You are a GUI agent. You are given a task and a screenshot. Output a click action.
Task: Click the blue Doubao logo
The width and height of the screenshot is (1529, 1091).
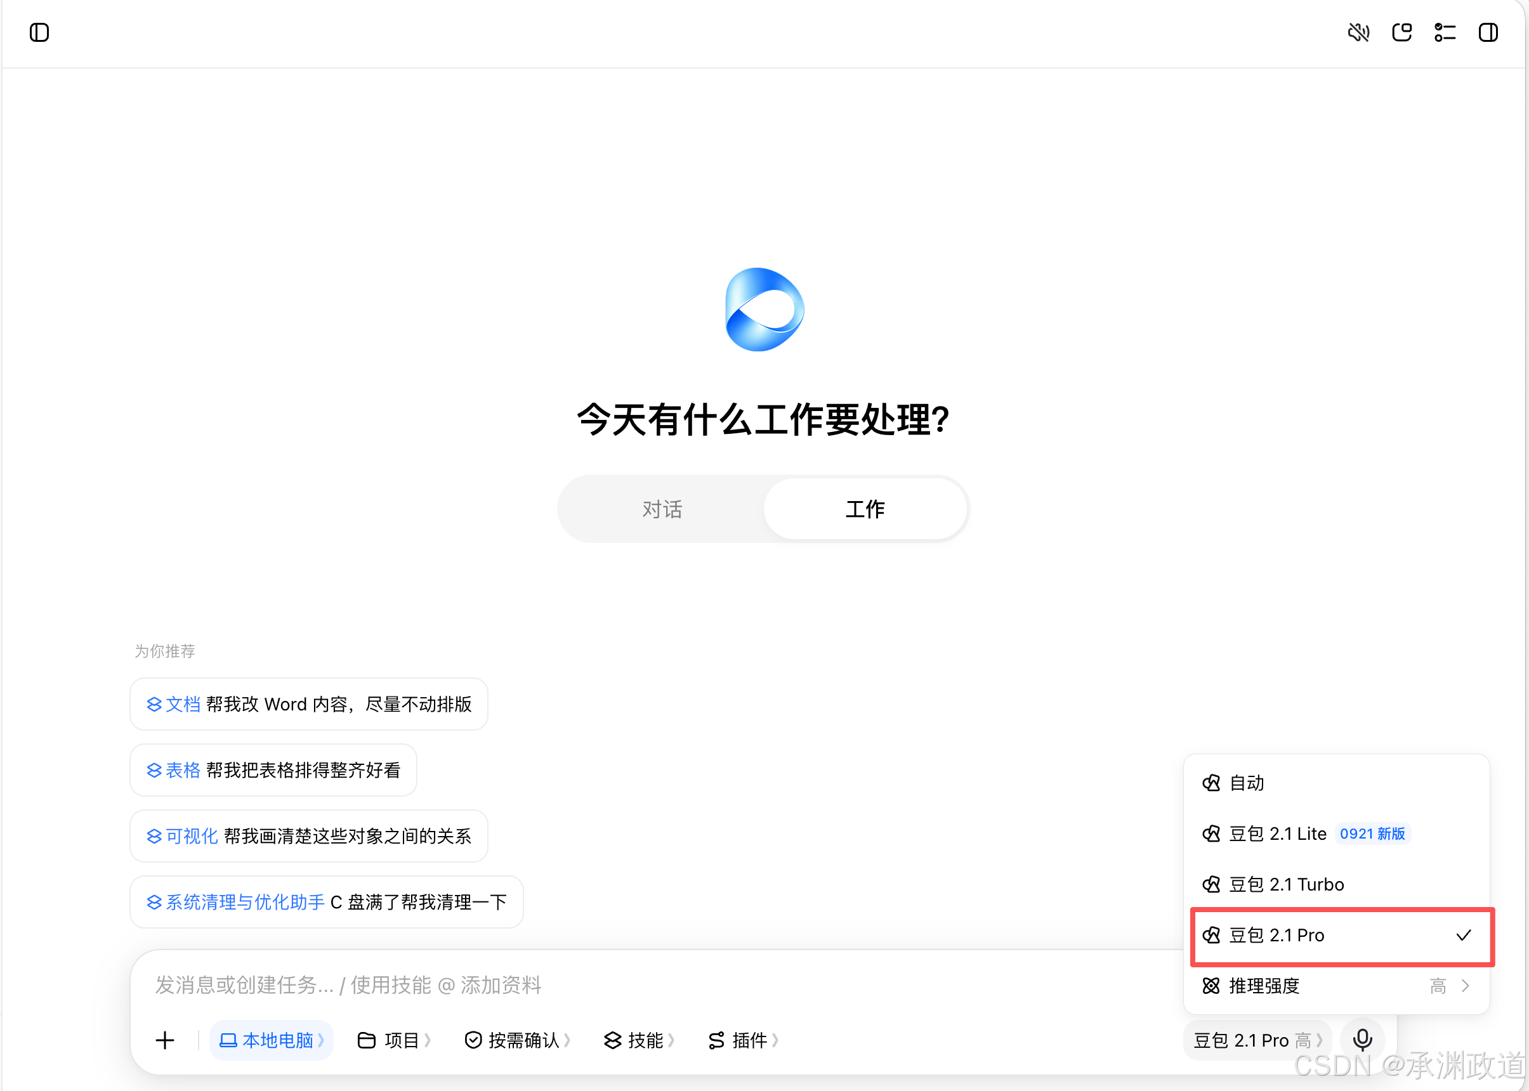coord(764,310)
